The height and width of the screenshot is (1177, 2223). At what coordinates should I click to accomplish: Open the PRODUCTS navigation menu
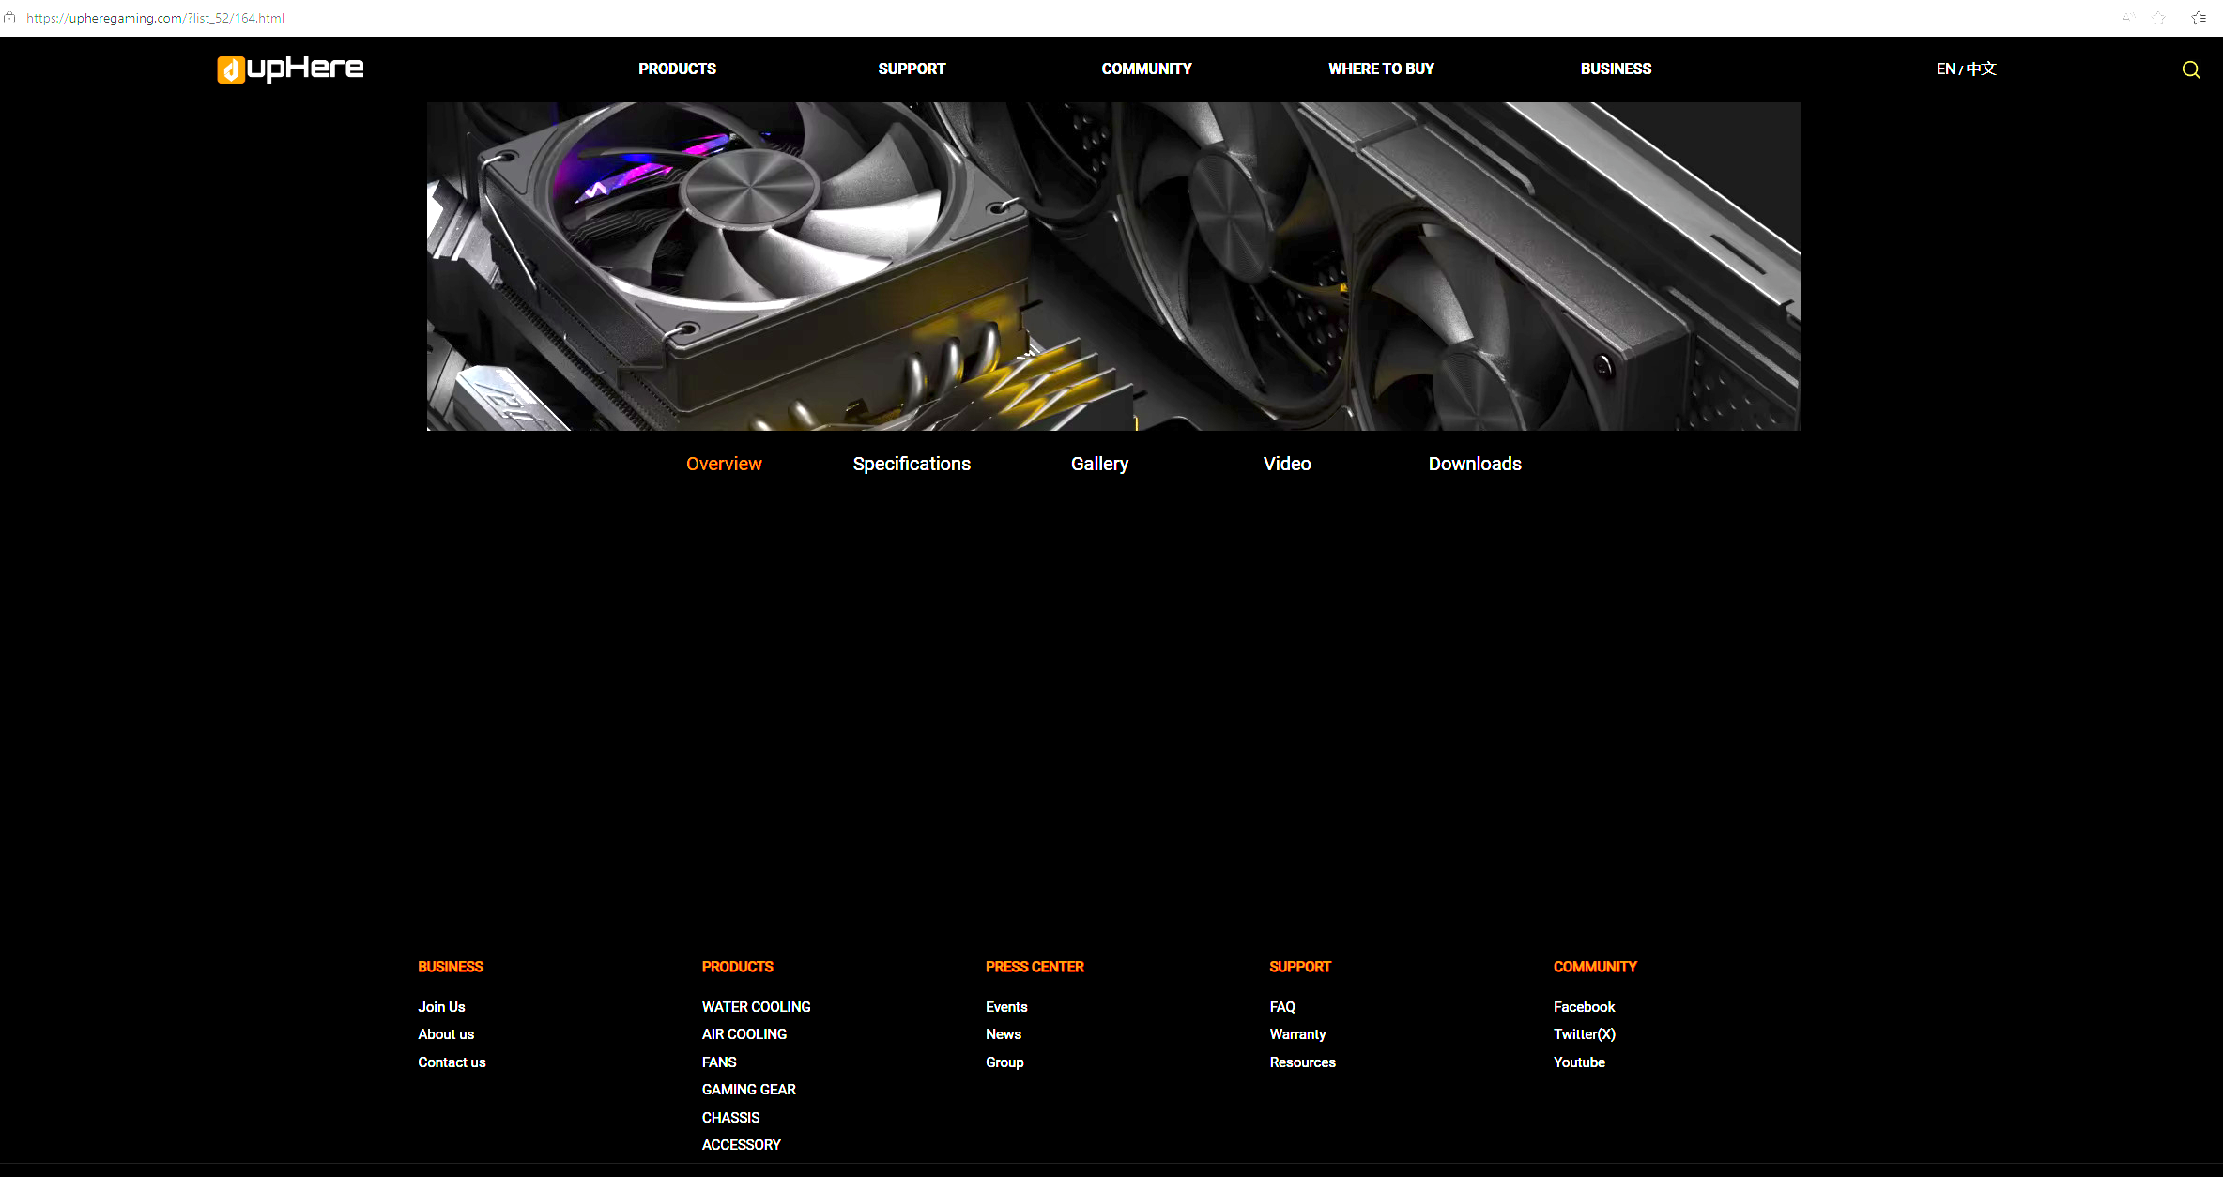(x=677, y=69)
